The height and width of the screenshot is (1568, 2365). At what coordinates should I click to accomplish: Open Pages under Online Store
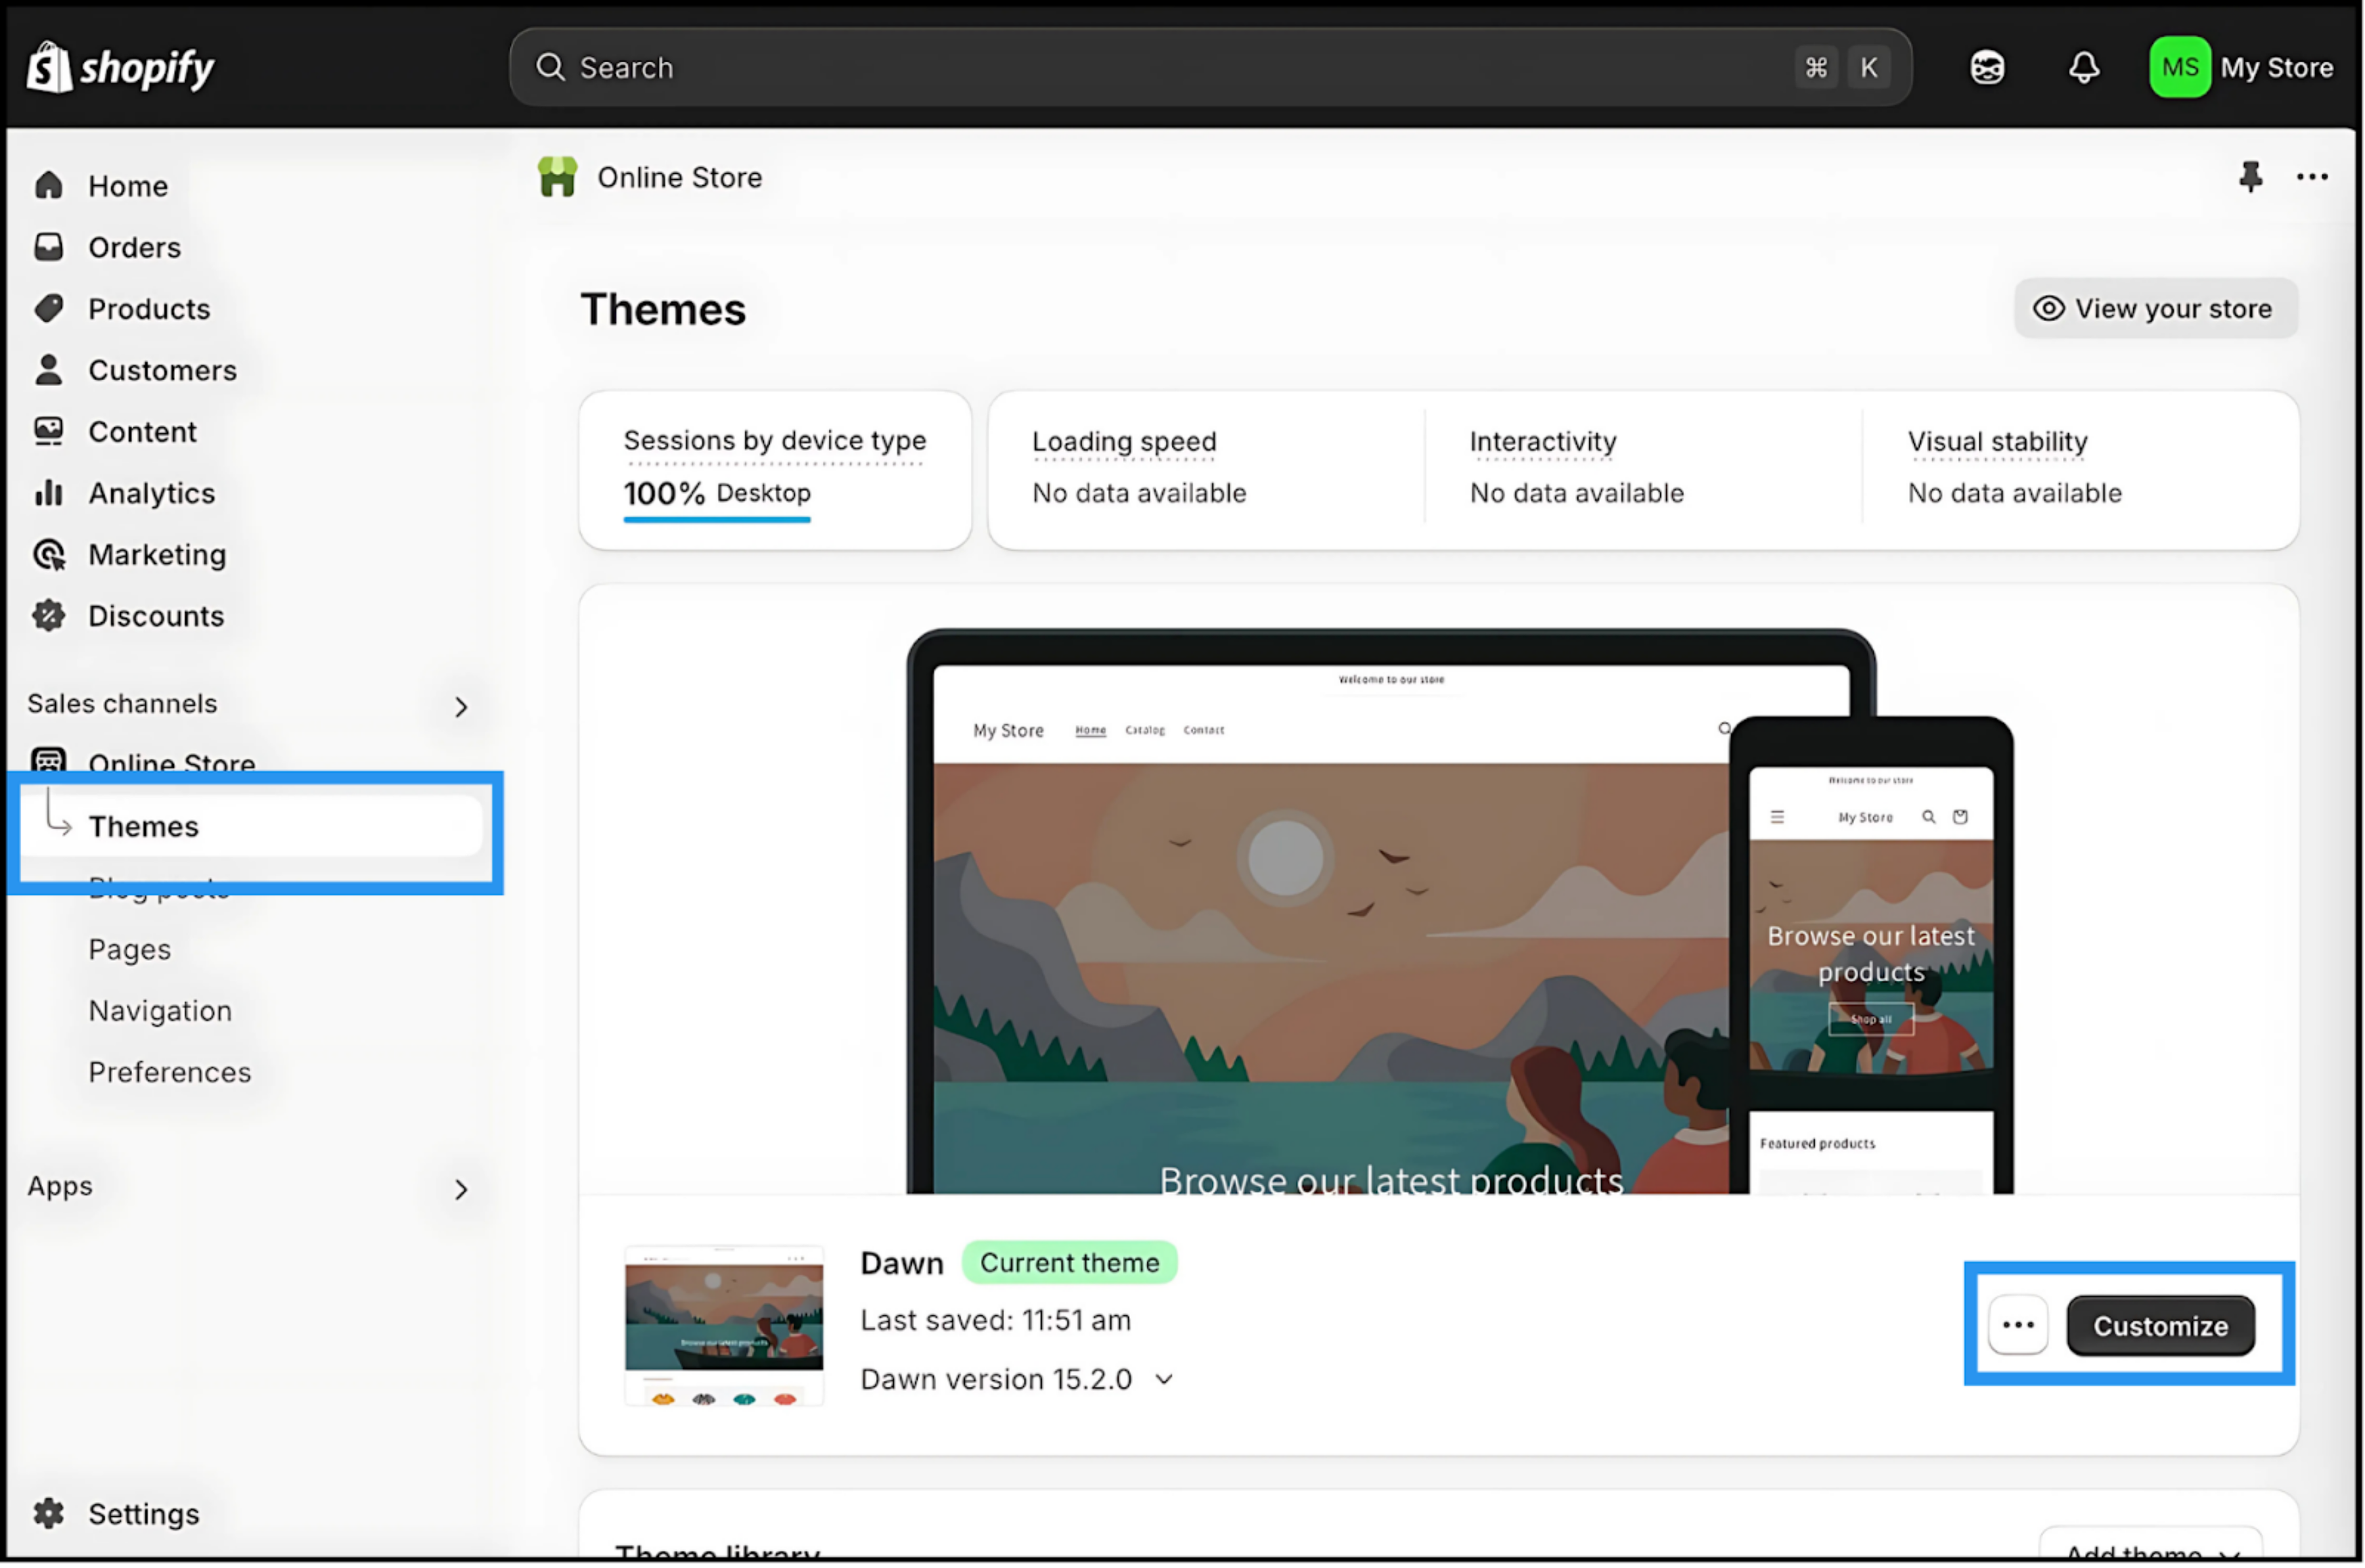130,949
